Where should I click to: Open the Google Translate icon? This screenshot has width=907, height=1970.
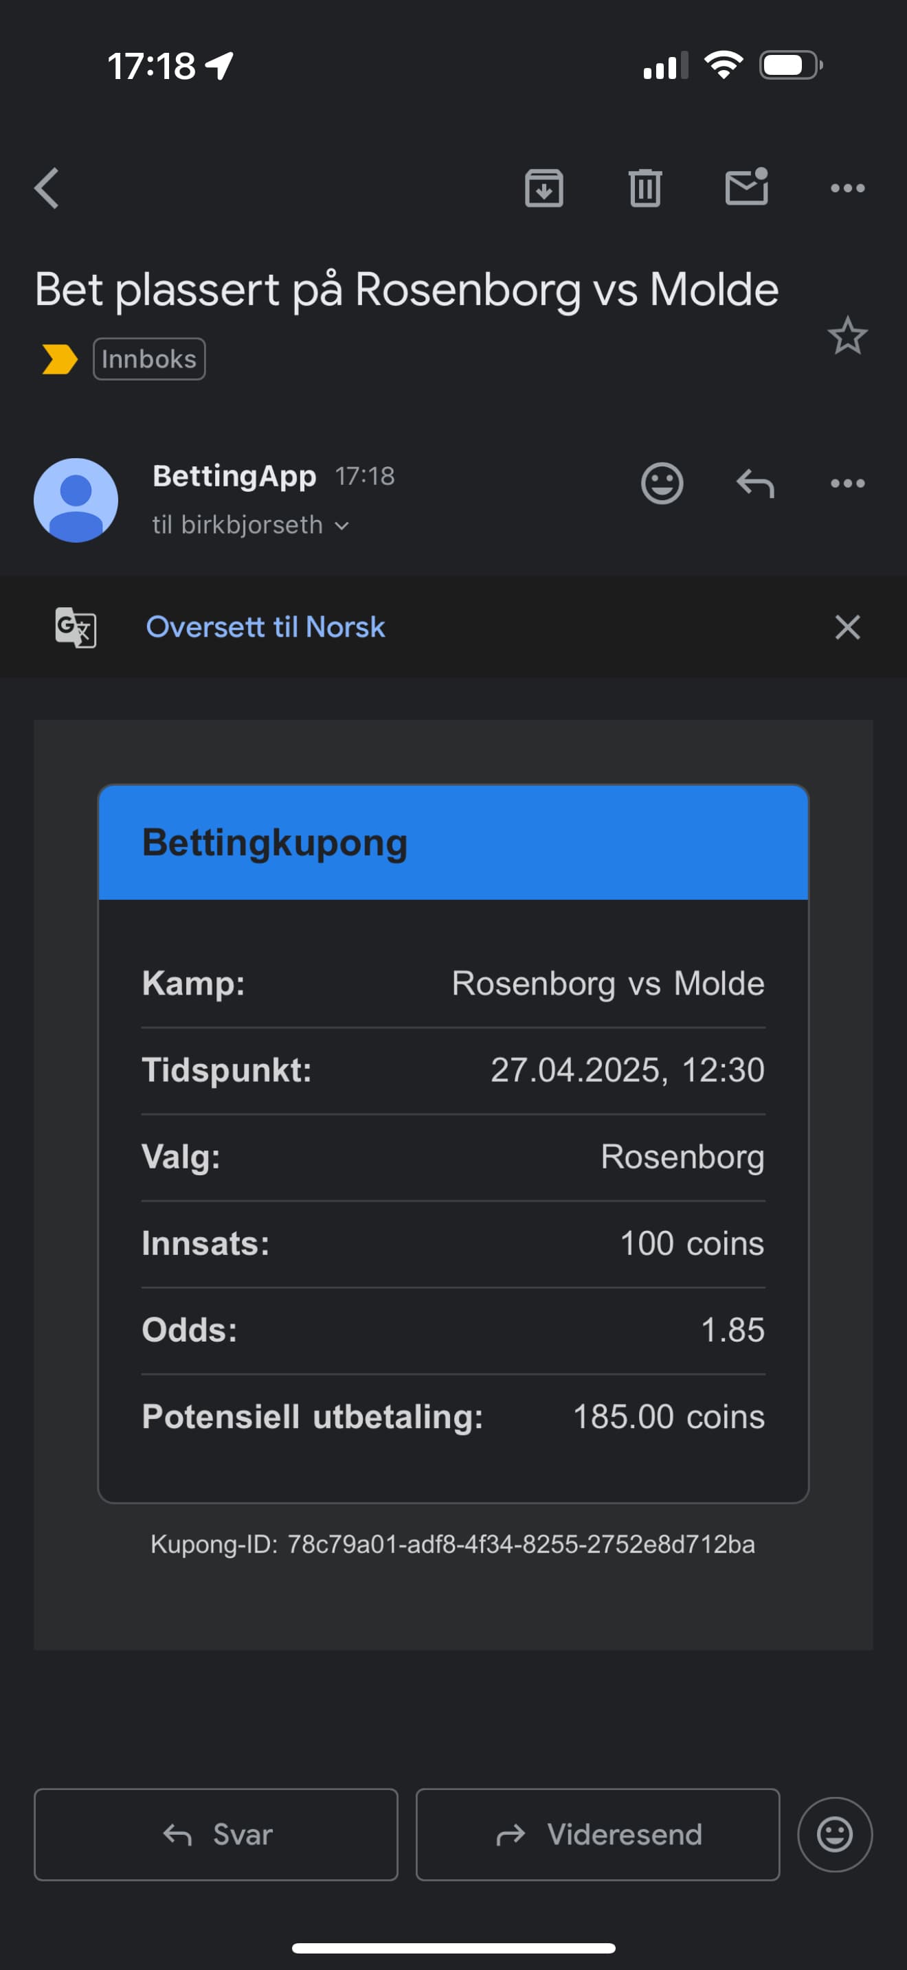pyautogui.click(x=76, y=627)
